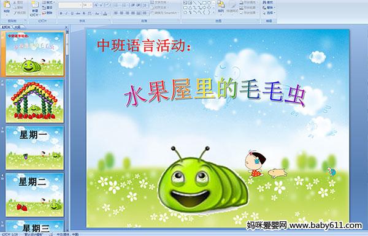Switch to the 大纲 outline tab
This screenshot has height=236, width=368.
tap(18, 27)
